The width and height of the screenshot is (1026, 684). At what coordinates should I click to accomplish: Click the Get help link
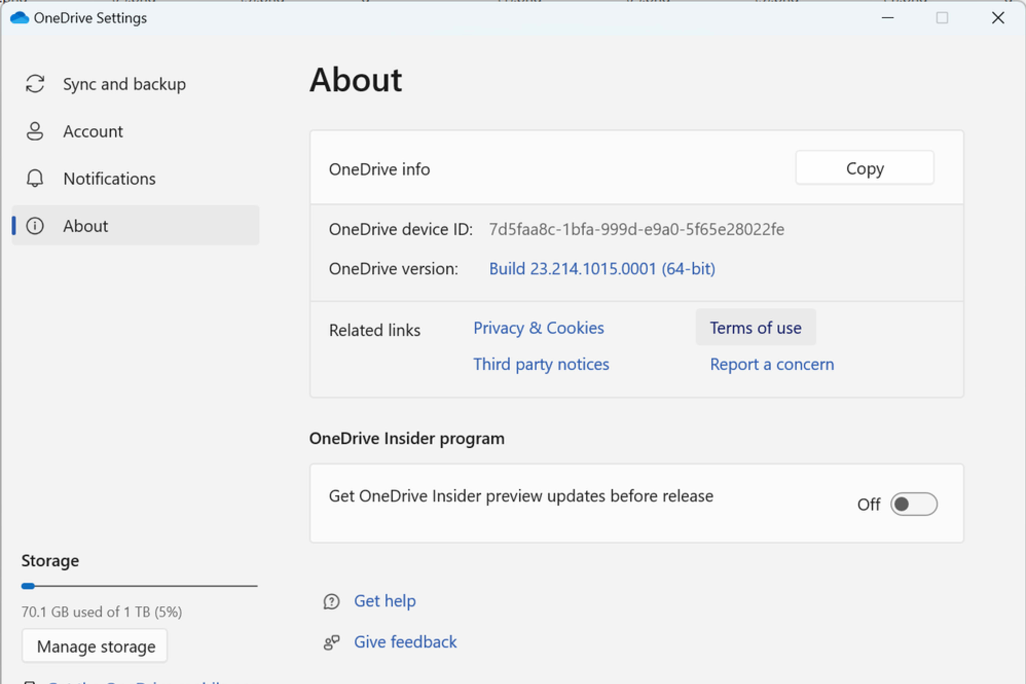[x=385, y=601]
